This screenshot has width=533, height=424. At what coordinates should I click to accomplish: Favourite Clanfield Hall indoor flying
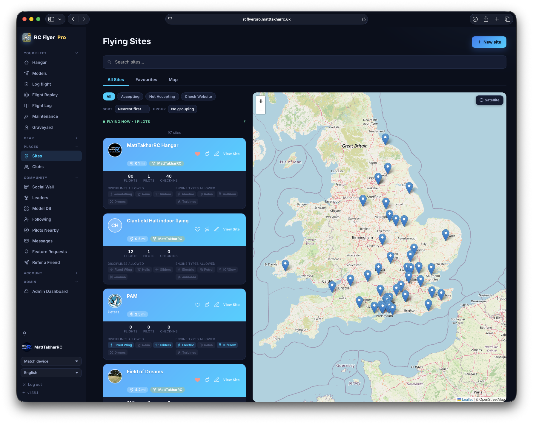(197, 229)
